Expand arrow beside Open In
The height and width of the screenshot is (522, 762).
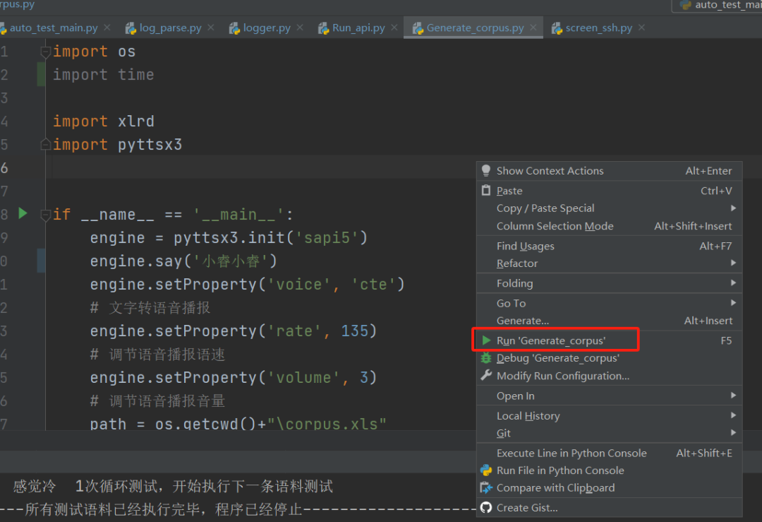click(733, 396)
